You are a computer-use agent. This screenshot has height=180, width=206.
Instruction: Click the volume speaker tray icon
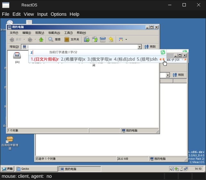(x=172, y=169)
